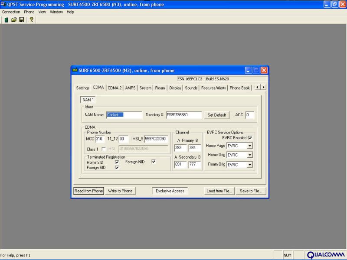Click the Write to Phone button
This screenshot has height=260, width=347.
point(120,191)
